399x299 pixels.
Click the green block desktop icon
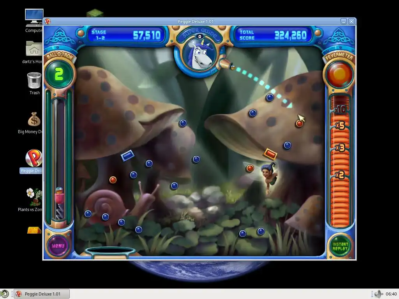(95, 14)
